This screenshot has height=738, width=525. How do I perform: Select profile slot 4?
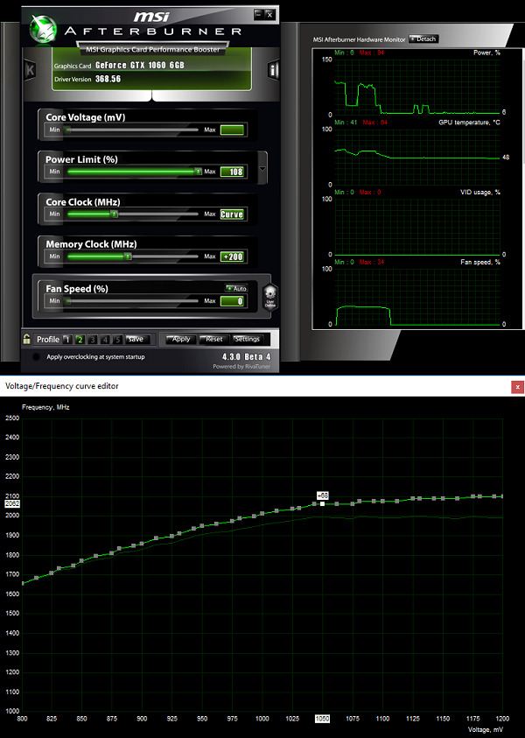coord(105,340)
